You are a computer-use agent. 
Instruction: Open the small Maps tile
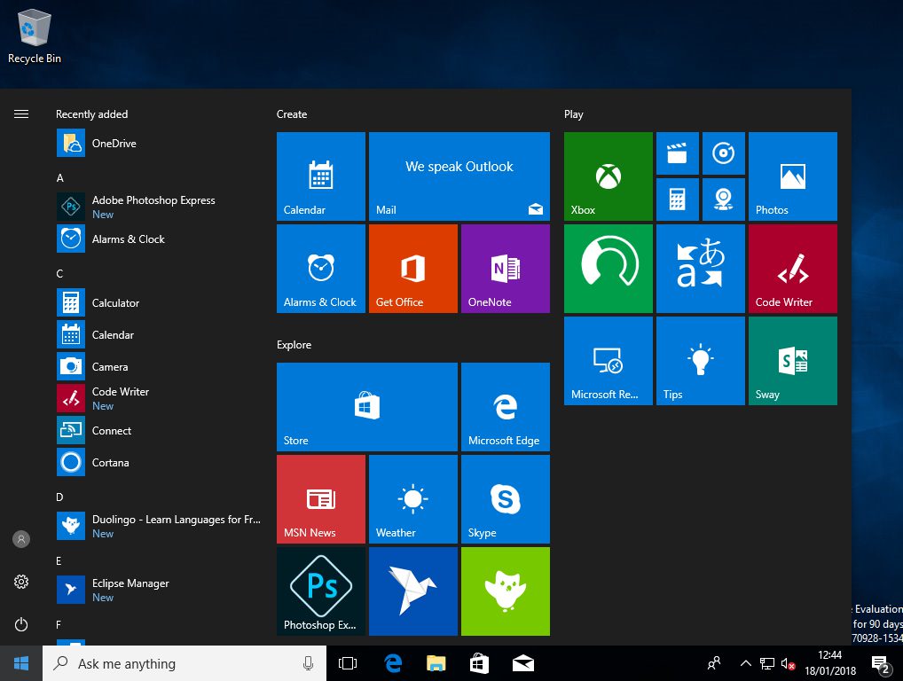(x=723, y=200)
